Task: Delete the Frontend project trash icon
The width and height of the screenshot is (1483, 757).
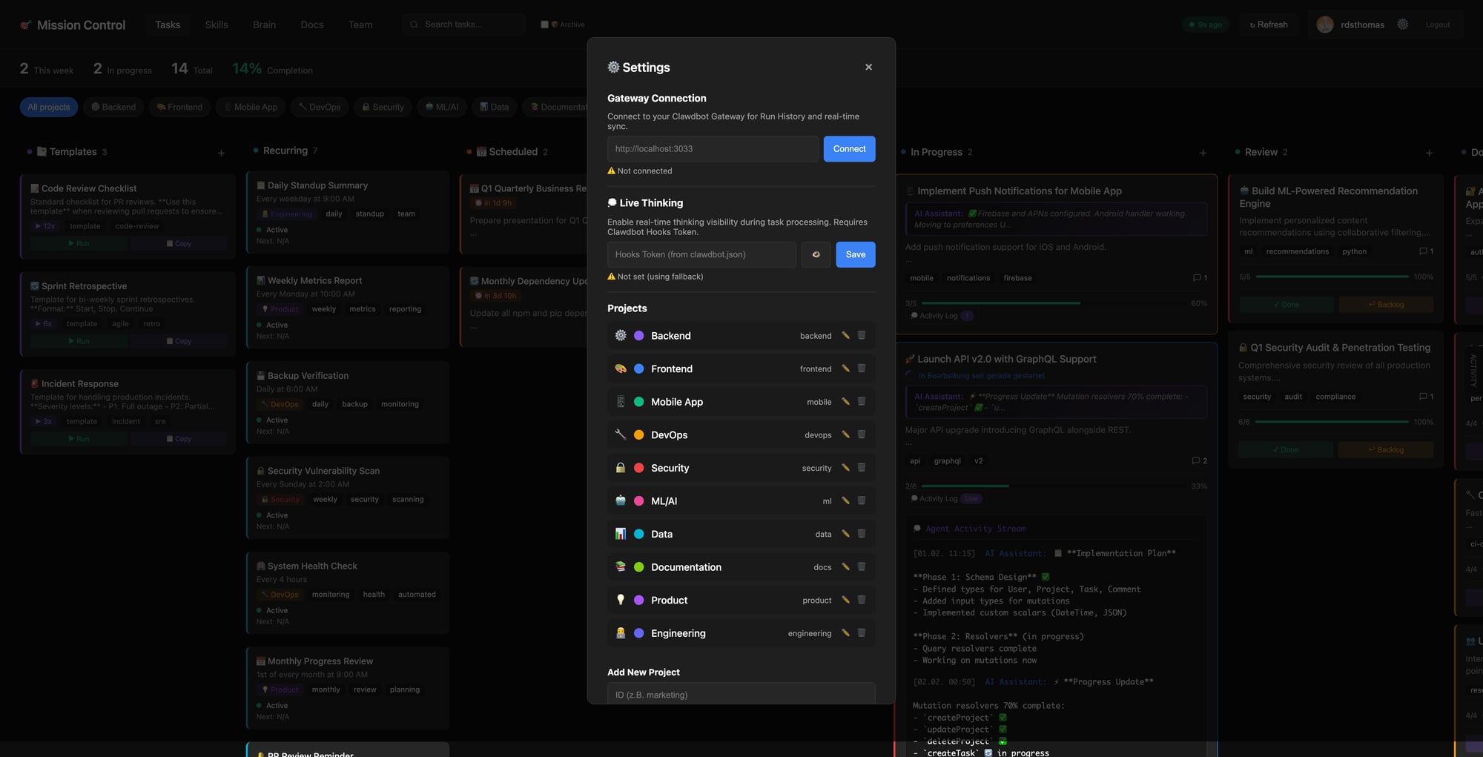Action: [x=862, y=368]
